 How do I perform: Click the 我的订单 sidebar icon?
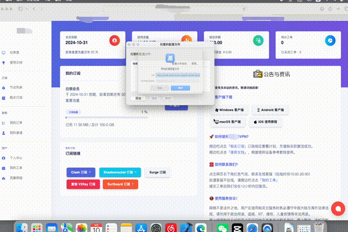coord(4,122)
